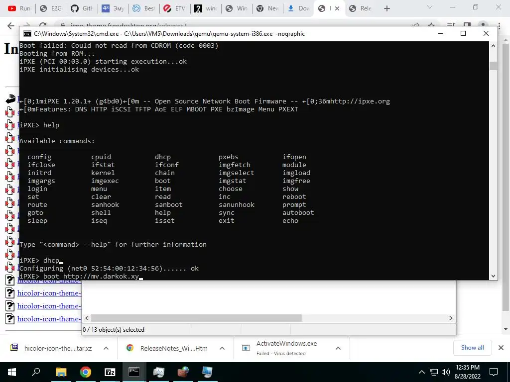Click Show all downloads button

pos(472,348)
